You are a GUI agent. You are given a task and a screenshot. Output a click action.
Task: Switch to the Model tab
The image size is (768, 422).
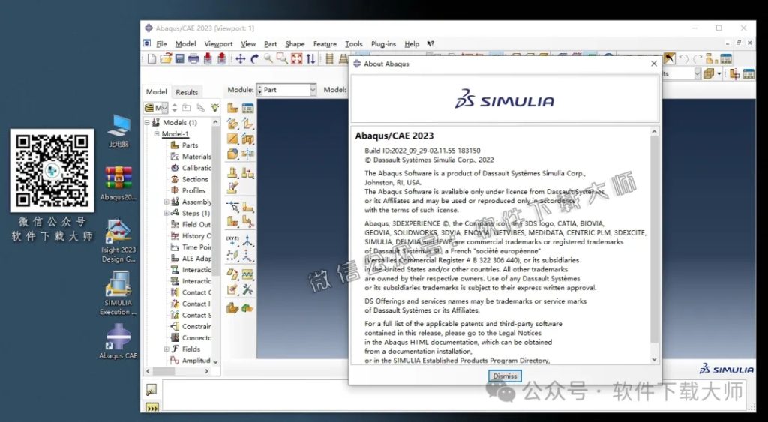click(156, 91)
